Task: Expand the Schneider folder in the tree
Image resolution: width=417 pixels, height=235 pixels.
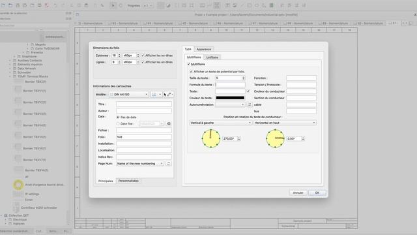Action: [10, 72]
